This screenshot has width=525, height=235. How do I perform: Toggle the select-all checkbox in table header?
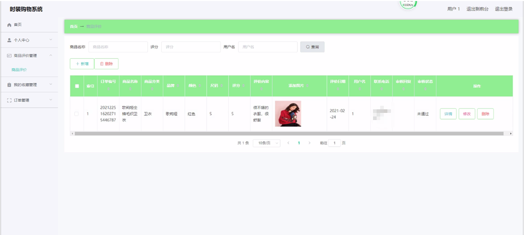(x=77, y=86)
